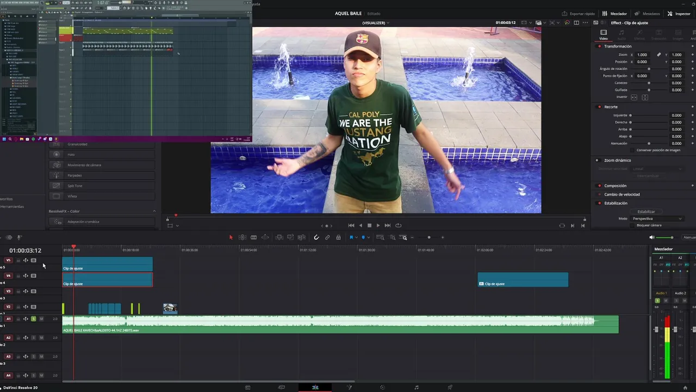Open the VISUALIZER timeline name dropdown
The width and height of the screenshot is (696, 392).
[376, 23]
